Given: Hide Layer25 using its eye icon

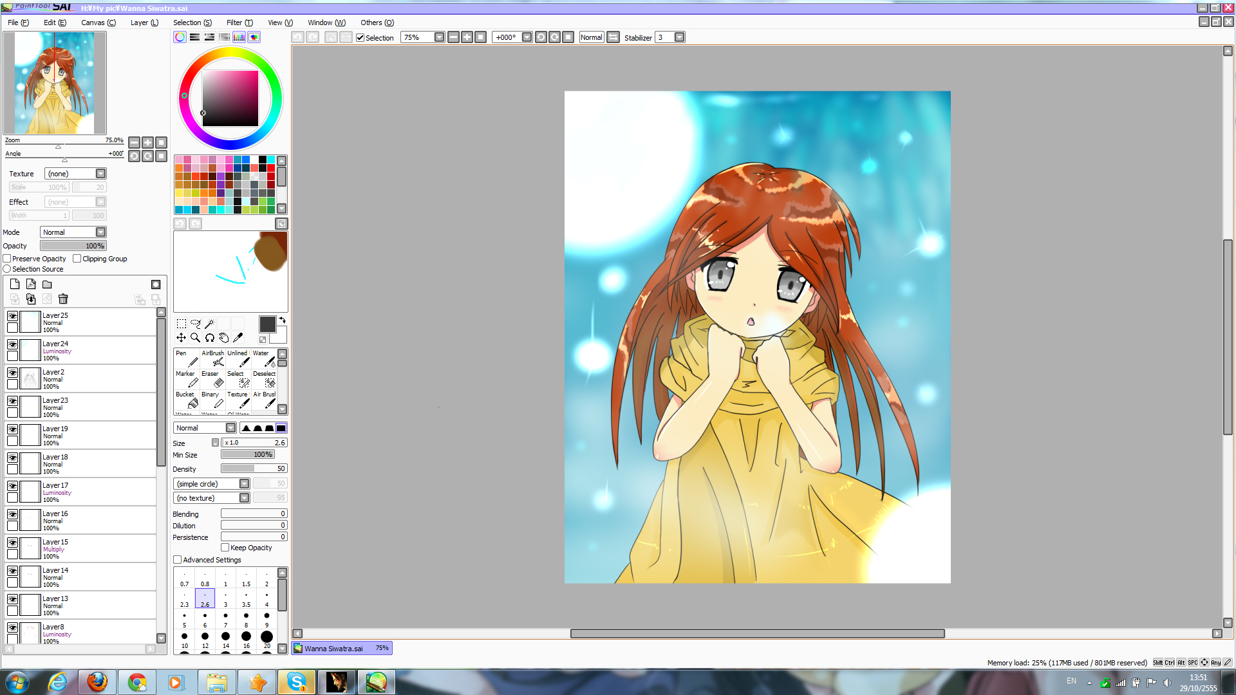Looking at the screenshot, I should [x=12, y=316].
